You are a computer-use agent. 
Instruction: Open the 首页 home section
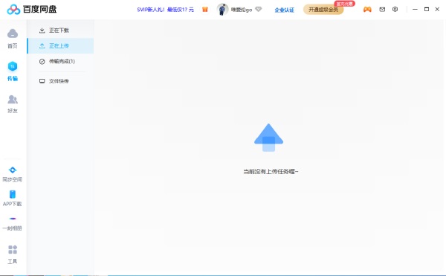pos(13,39)
